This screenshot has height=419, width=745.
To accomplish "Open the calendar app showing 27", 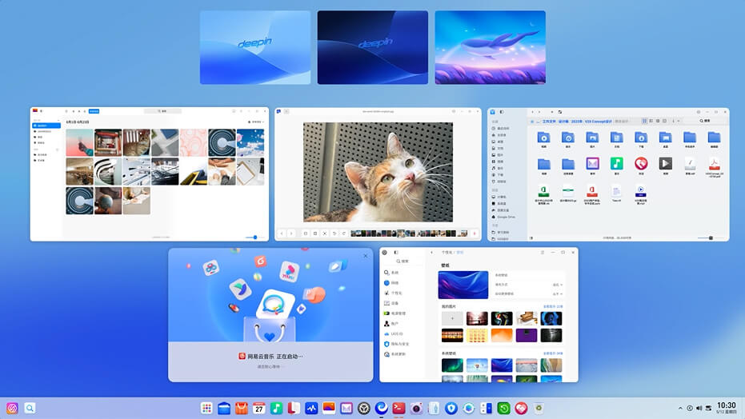I will pos(258,408).
